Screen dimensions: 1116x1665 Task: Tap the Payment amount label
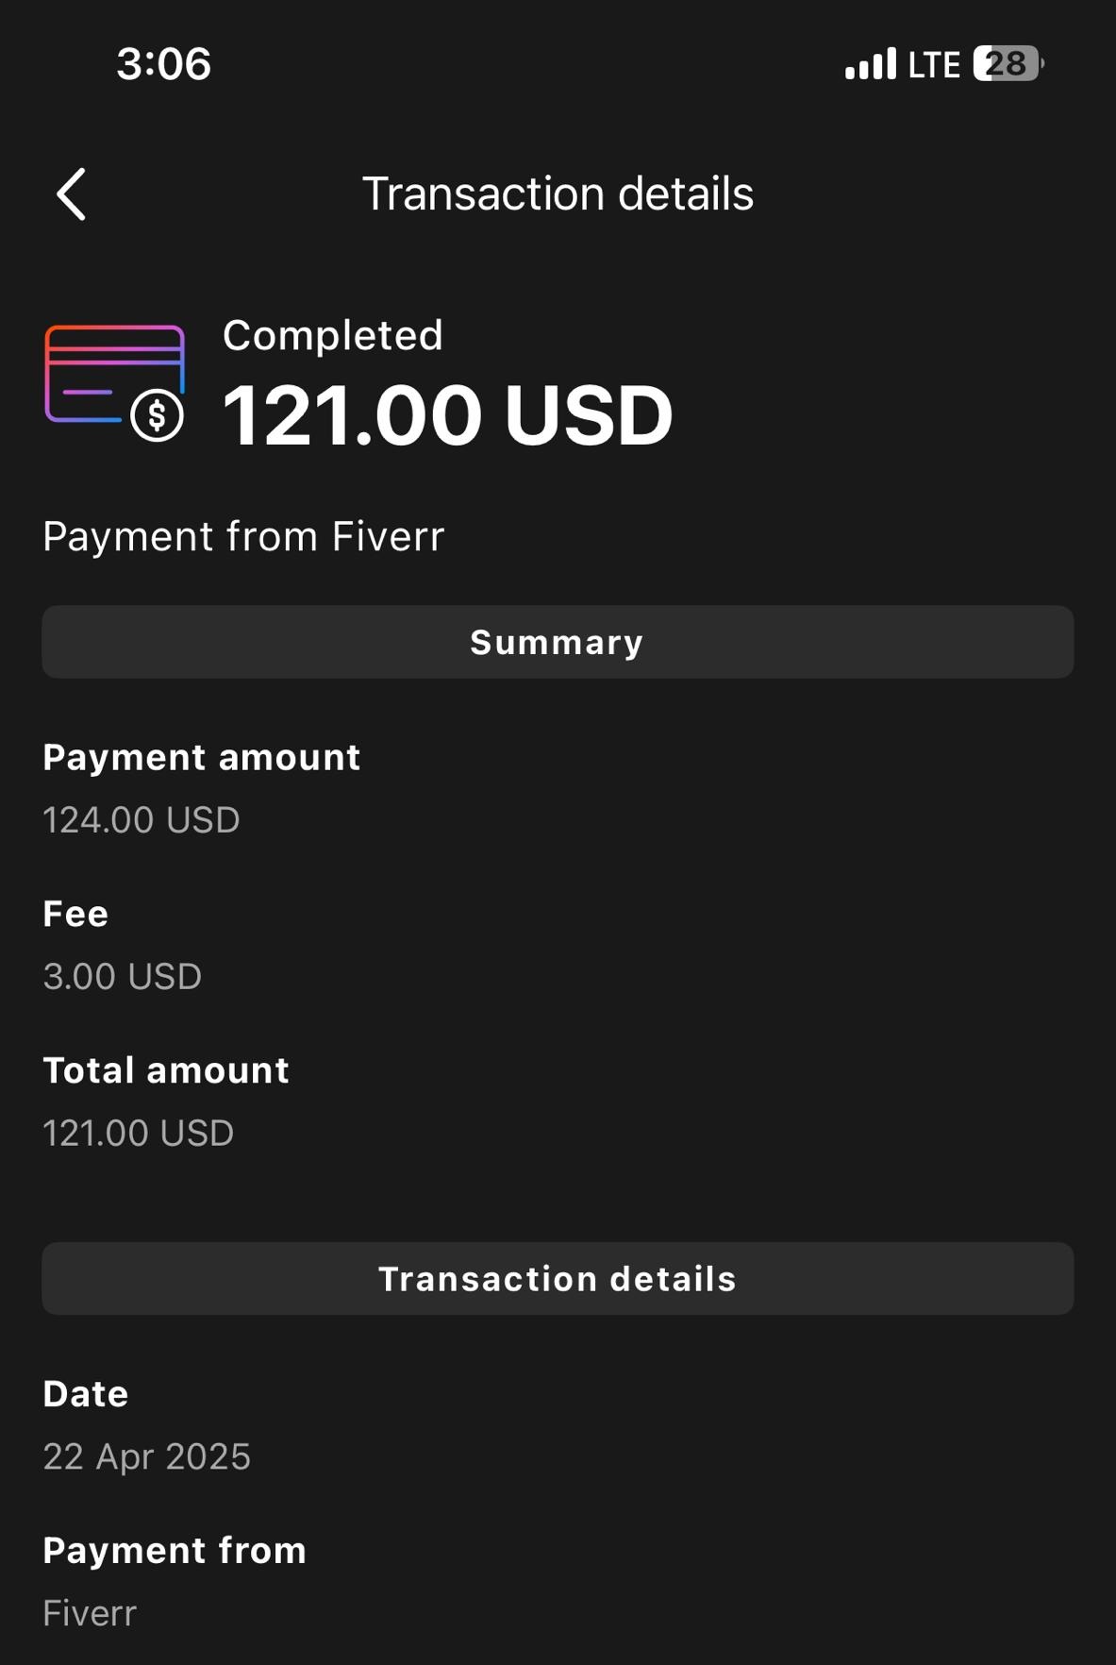pos(201,757)
